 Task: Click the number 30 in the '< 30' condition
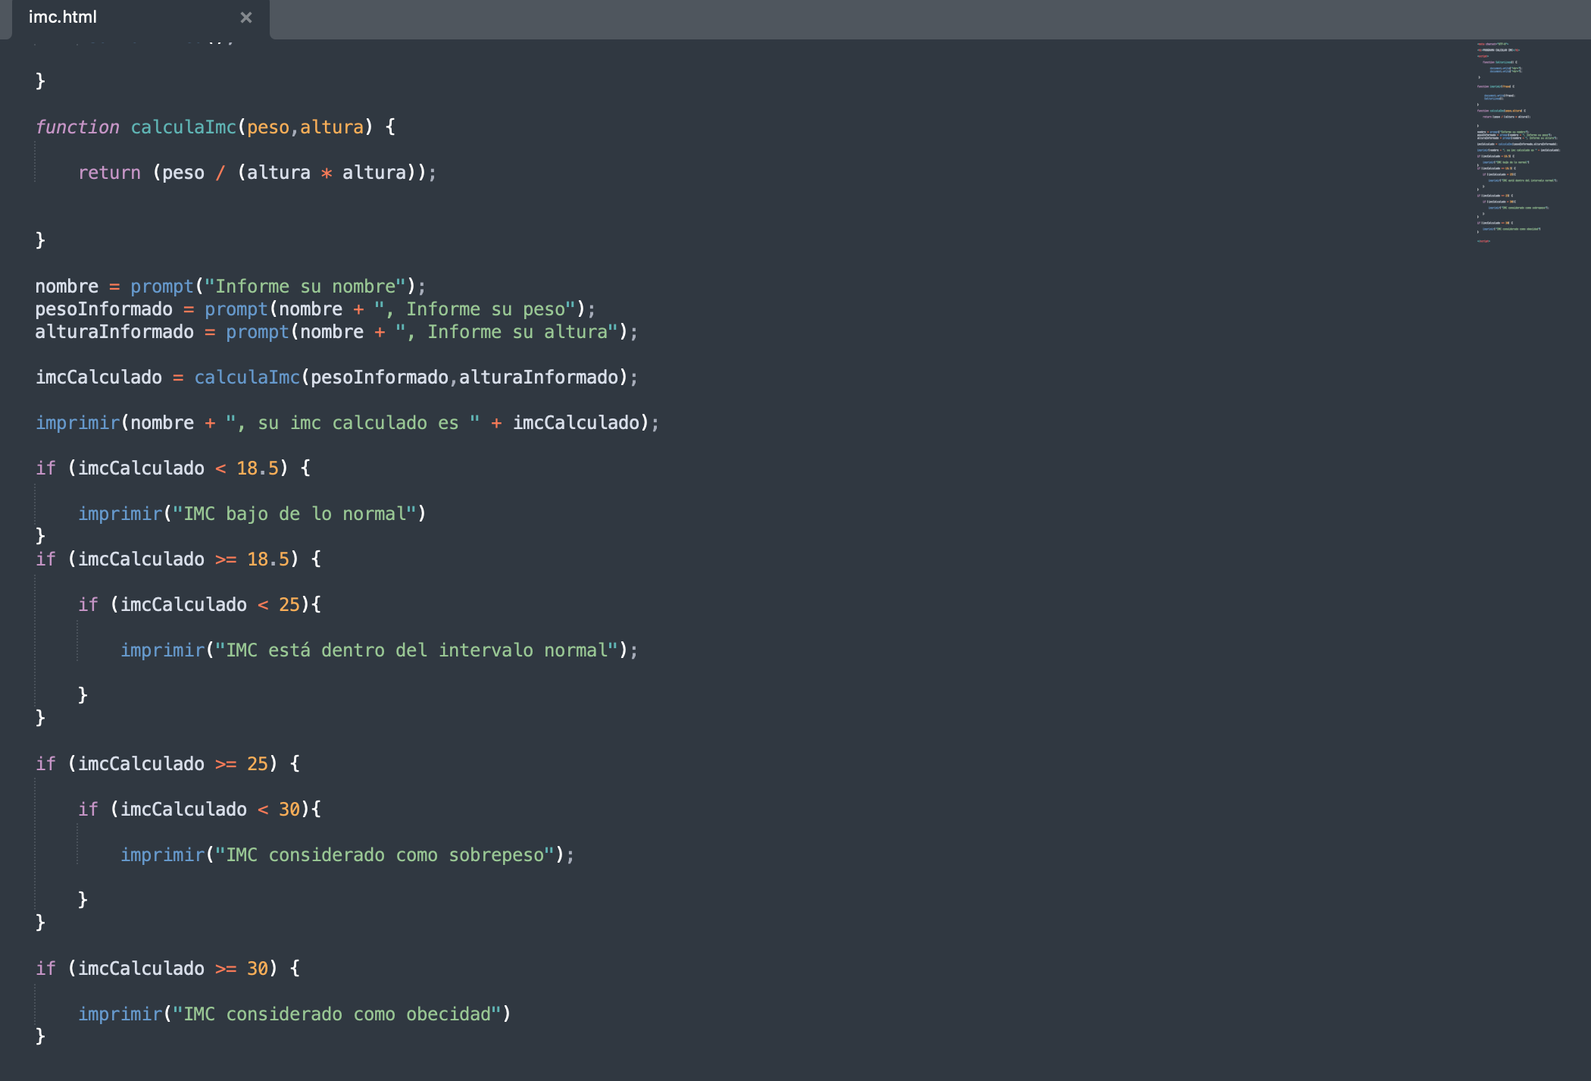click(x=289, y=809)
